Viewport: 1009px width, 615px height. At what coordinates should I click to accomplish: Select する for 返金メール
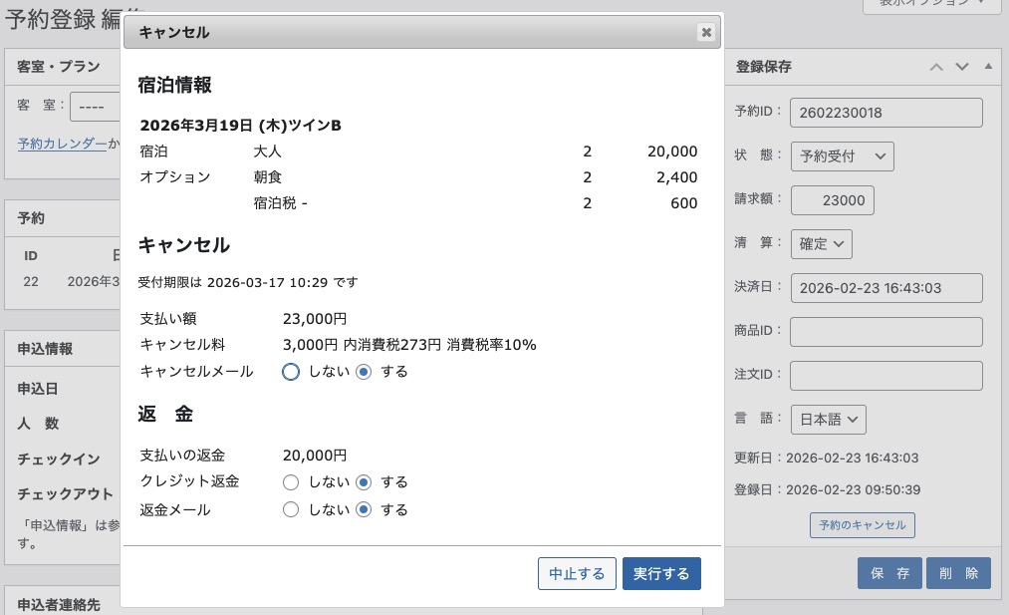coord(364,510)
